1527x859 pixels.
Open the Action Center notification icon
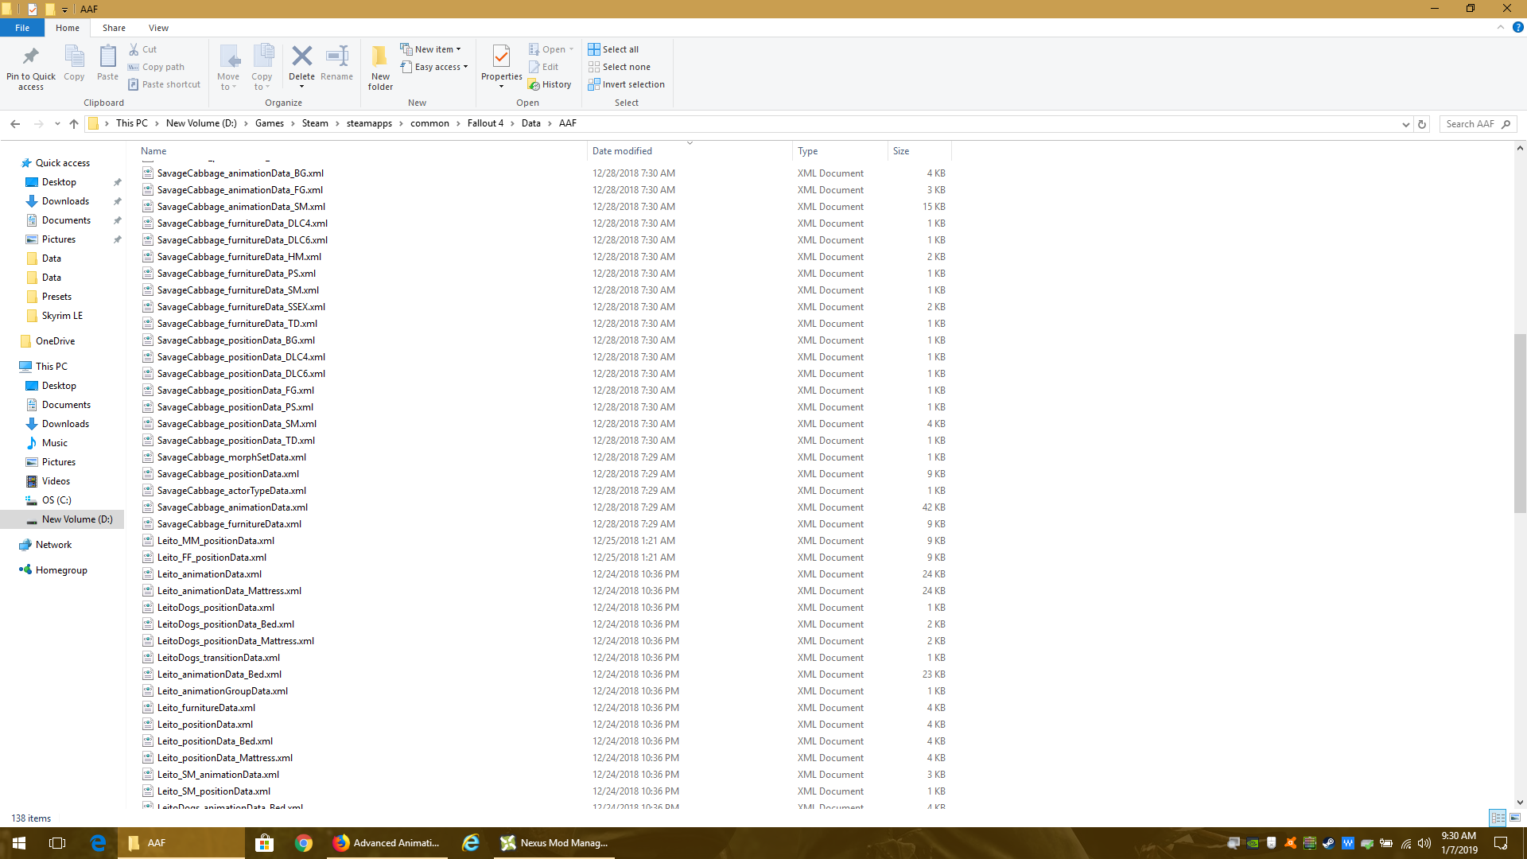click(x=1501, y=843)
